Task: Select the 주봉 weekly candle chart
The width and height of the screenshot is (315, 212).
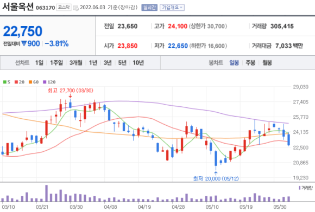Action: point(250,63)
